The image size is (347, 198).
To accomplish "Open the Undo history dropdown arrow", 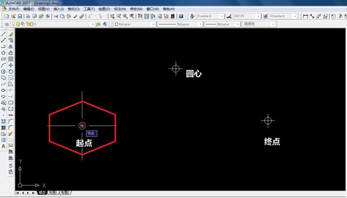I will (x=96, y=16).
